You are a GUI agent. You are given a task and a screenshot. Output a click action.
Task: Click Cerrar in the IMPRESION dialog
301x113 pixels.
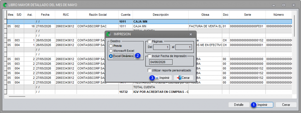coord(183,78)
